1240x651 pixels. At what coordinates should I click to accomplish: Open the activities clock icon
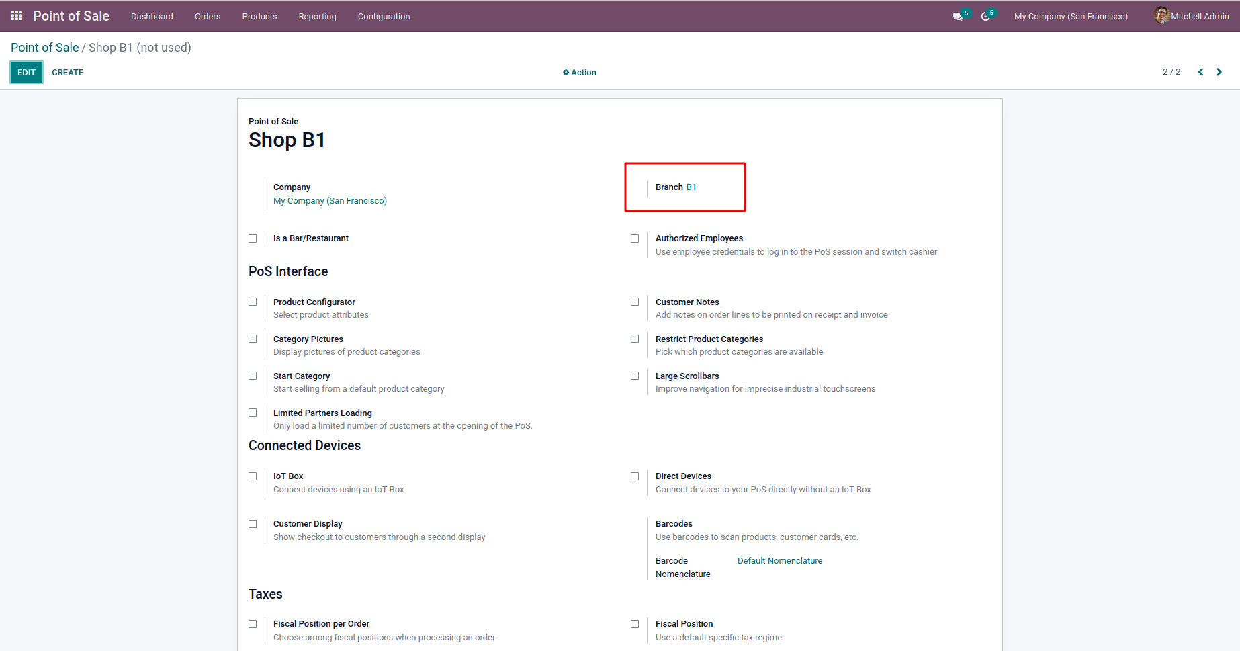point(985,17)
